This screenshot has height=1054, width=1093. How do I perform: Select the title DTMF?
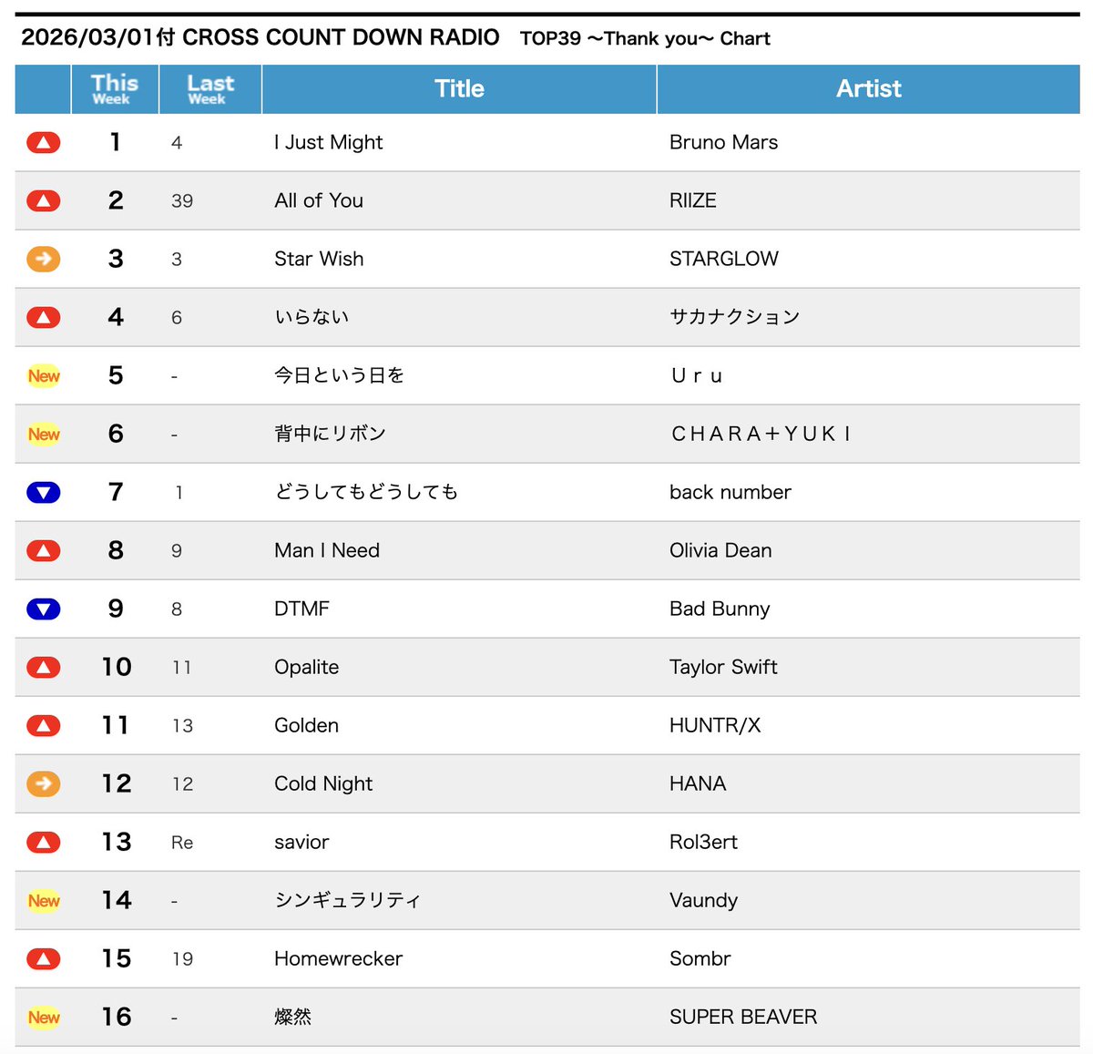click(x=301, y=609)
